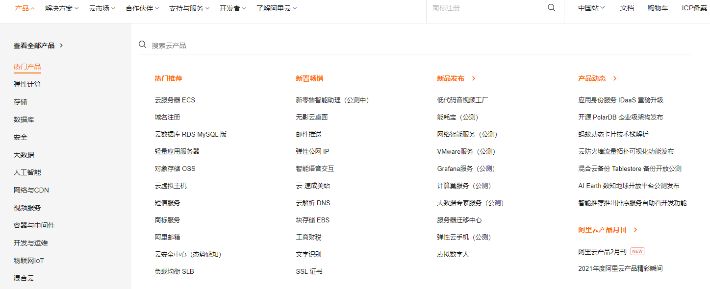Open the SSL 证书 link
710x289 pixels.
[309, 271]
